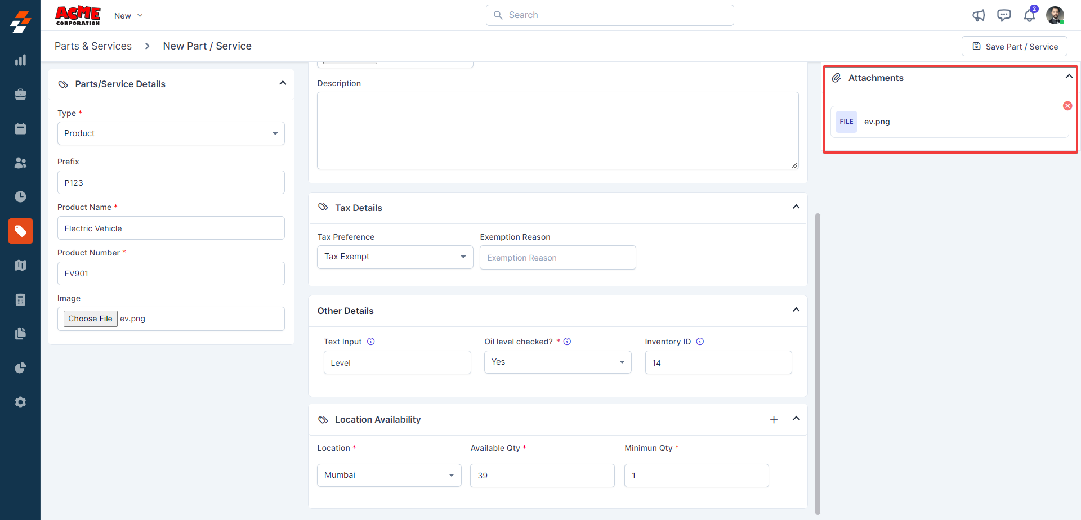Open the chat messages icon
1081x520 pixels.
(x=1004, y=15)
